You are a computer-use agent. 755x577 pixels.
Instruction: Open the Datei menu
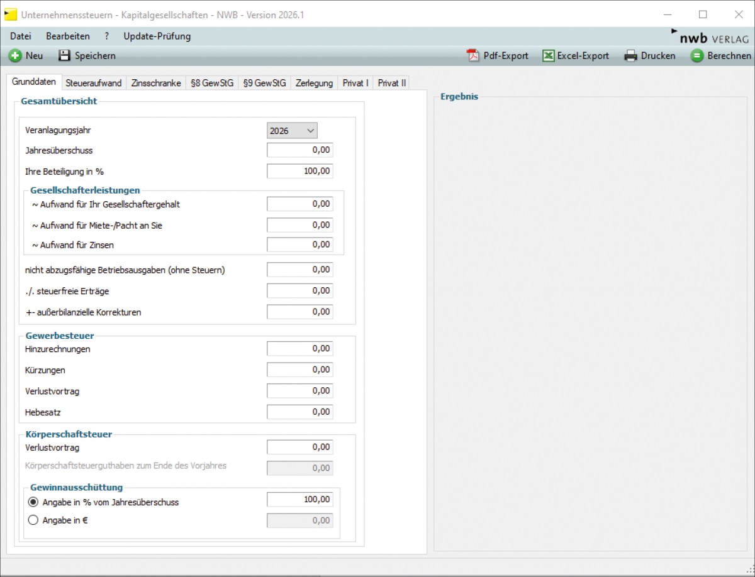click(x=21, y=36)
